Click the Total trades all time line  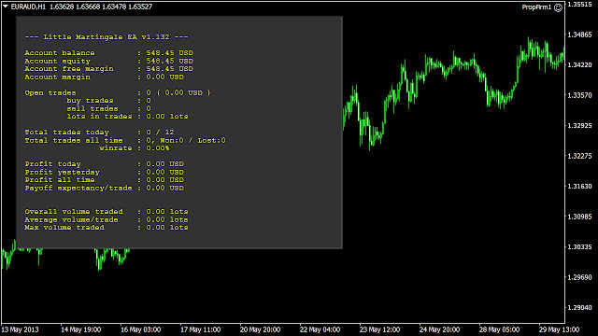tap(125, 141)
